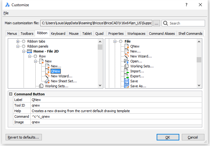Collapse the File node in right pane
The height and width of the screenshot is (146, 210).
pos(115,41)
